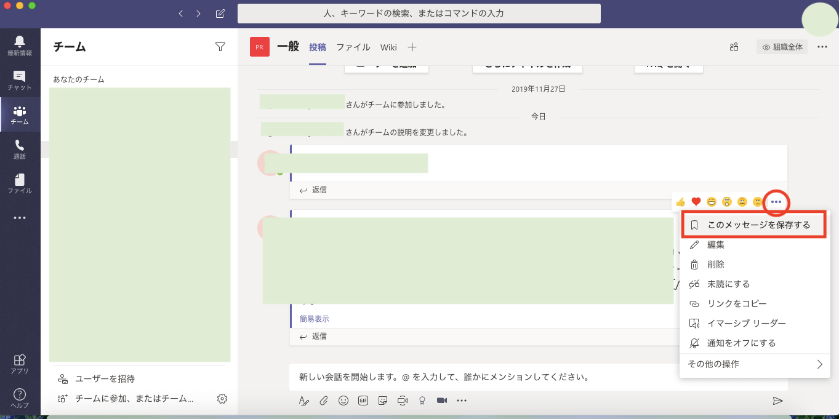The image size is (839, 419).
Task: Open Apps (アプリ) store icon
Action: [20, 364]
